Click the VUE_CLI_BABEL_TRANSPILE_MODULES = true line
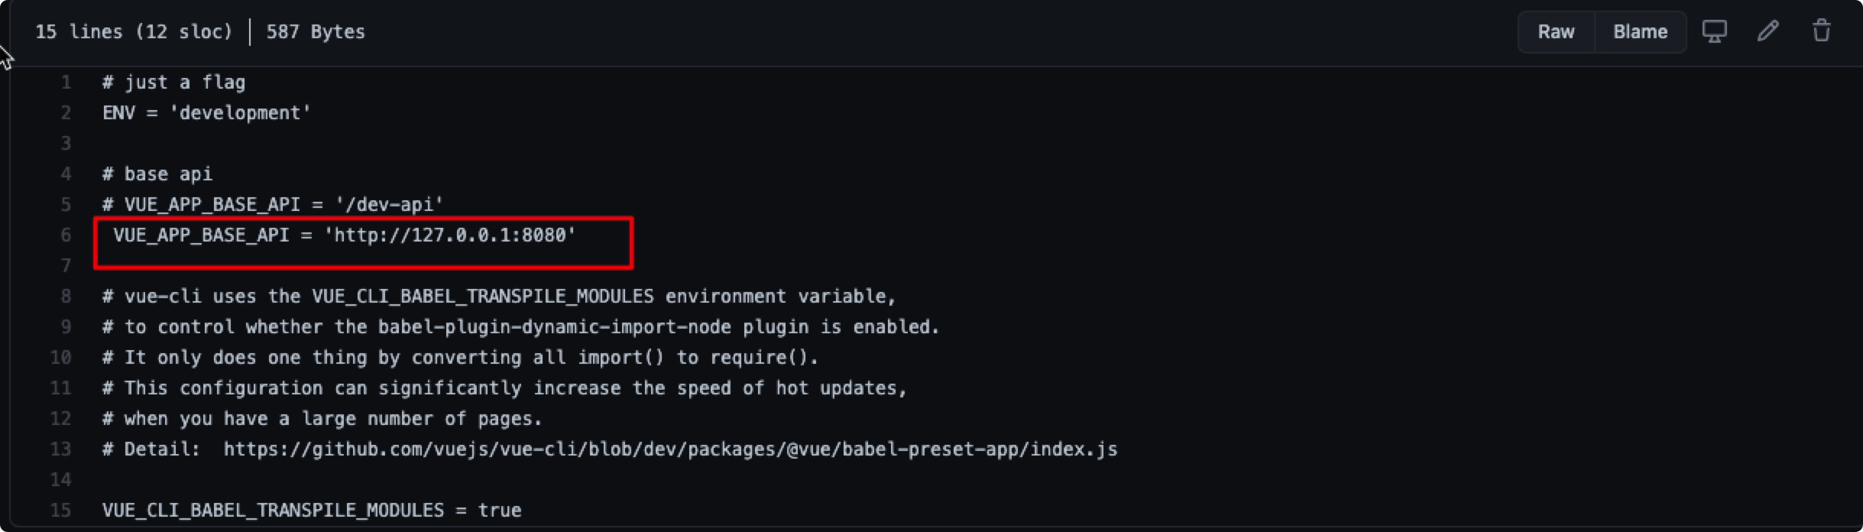This screenshot has height=532, width=1863. pos(312,511)
